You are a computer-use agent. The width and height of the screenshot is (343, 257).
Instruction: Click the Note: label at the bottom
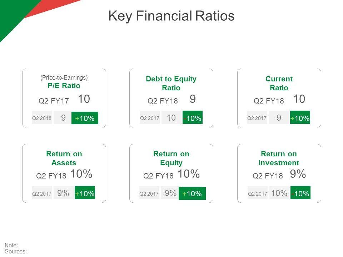[x=11, y=245]
